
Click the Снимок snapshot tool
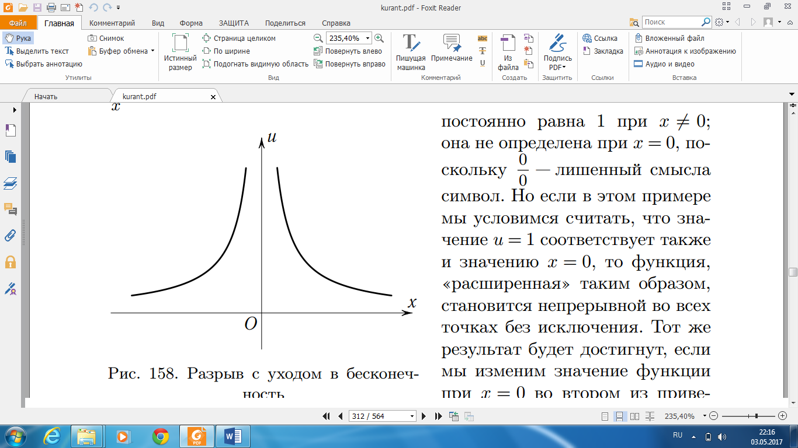tap(106, 38)
